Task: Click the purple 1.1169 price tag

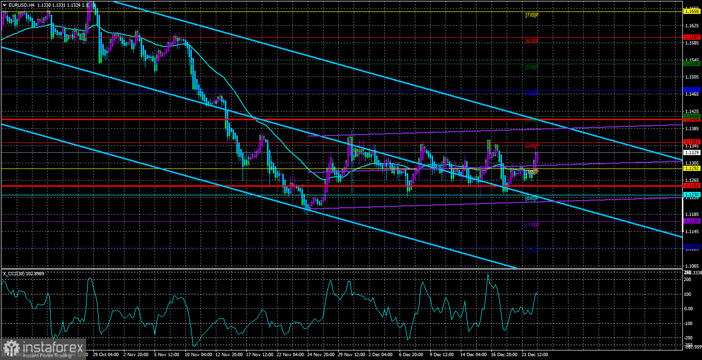Action: click(692, 221)
